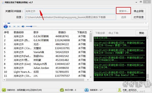Click the 执行次数：3 status text
The height and width of the screenshot is (93, 152).
(70, 90)
